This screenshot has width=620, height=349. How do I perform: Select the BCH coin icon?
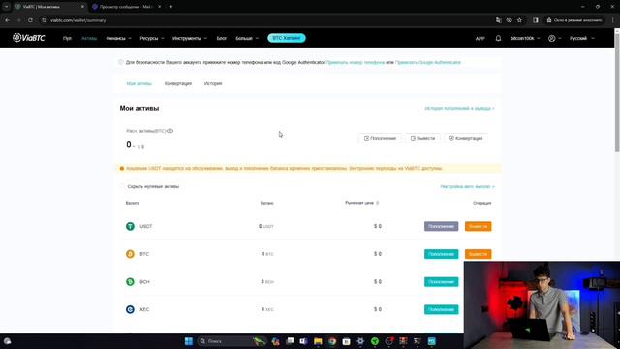pyautogui.click(x=130, y=282)
